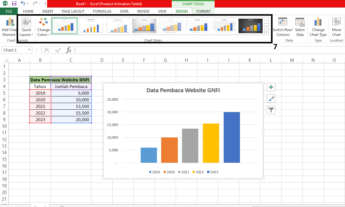345x207 pixels.
Task: Open the Name Box dropdown arrow
Action: click(29, 50)
